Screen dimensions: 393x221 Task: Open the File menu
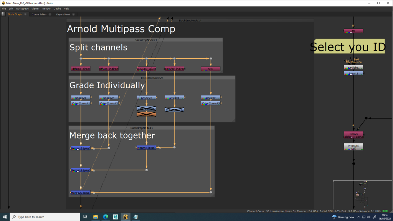[4, 8]
